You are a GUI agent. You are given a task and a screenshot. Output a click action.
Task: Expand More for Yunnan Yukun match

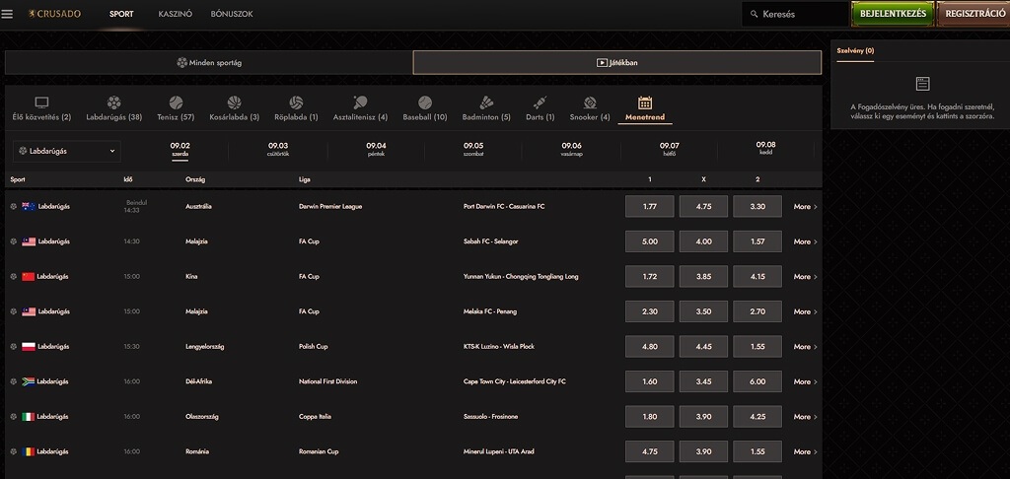coord(805,277)
